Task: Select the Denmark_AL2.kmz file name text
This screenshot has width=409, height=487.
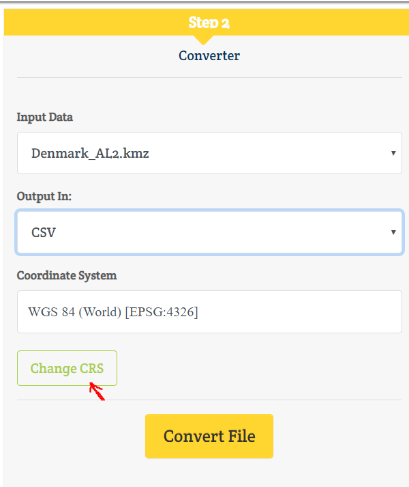Action: [90, 154]
